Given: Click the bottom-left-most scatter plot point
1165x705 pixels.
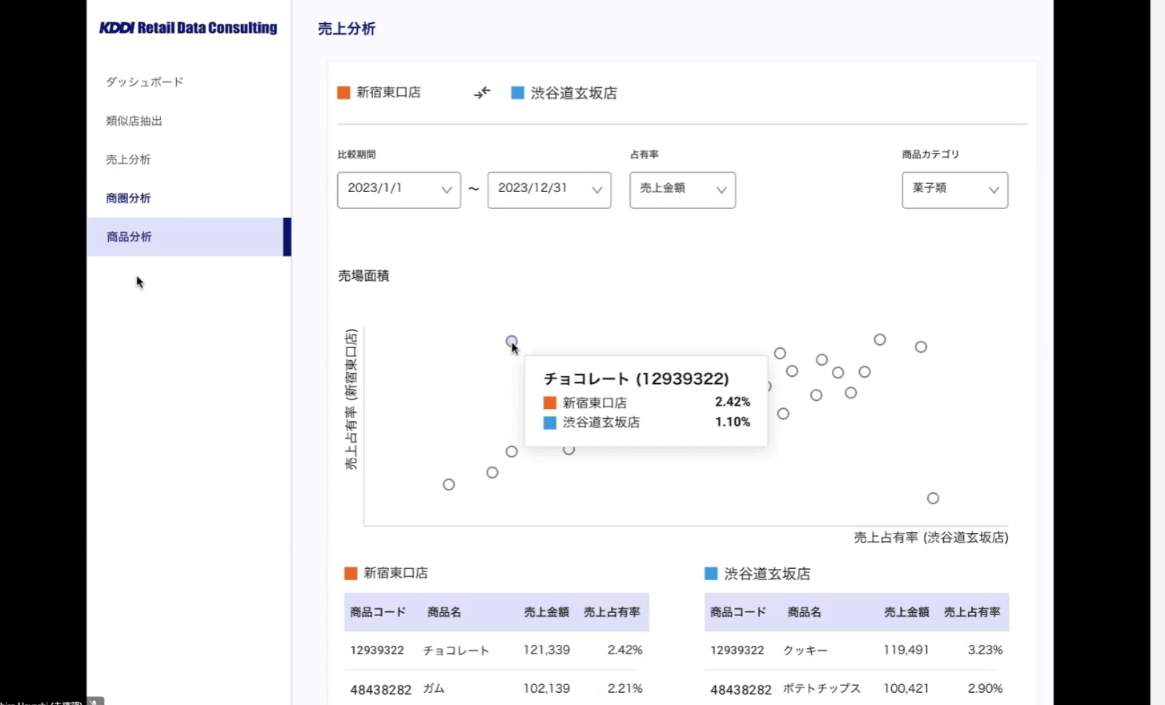Looking at the screenshot, I should click(449, 484).
